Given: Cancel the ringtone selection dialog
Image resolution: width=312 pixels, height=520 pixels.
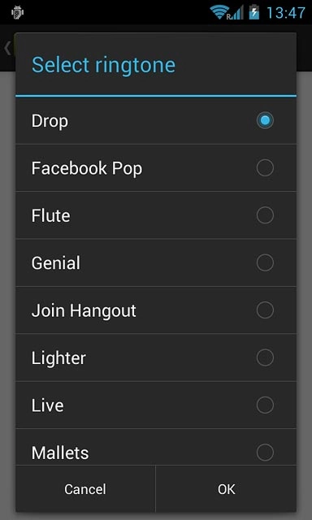Looking at the screenshot, I should 85,489.
